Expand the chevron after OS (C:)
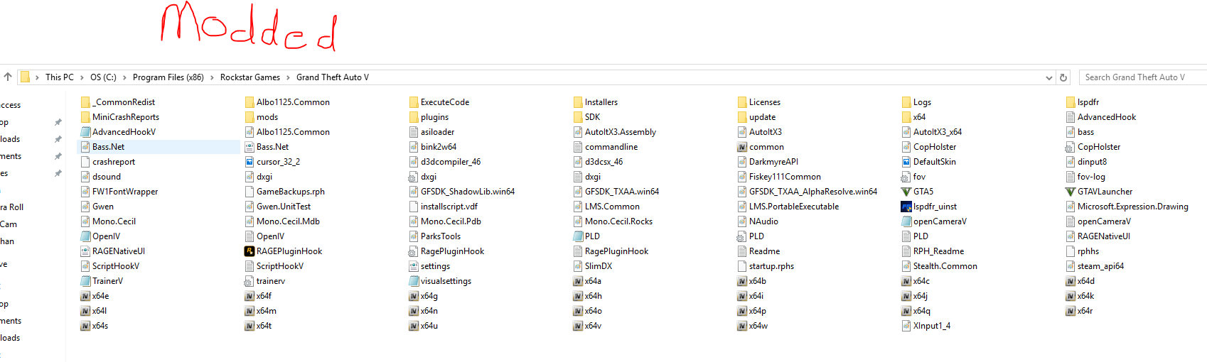 coord(124,77)
